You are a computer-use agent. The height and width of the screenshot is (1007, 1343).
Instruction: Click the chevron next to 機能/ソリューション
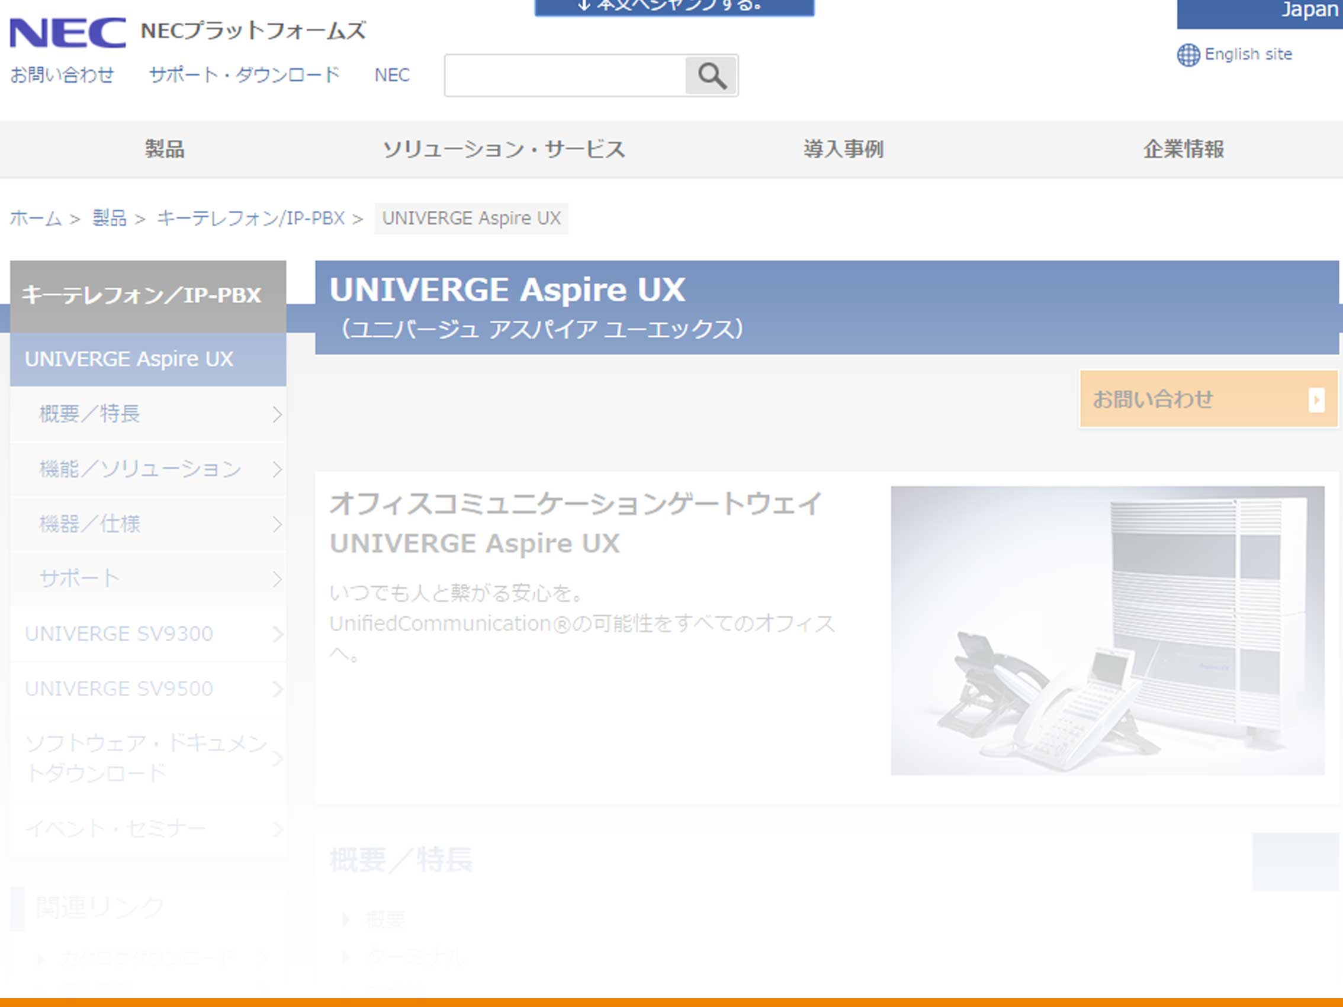pos(277,469)
